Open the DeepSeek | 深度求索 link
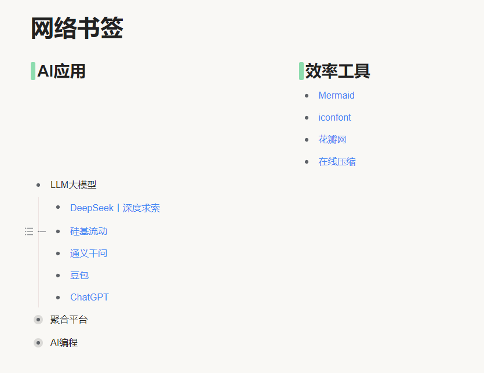484x373 pixels. (115, 208)
